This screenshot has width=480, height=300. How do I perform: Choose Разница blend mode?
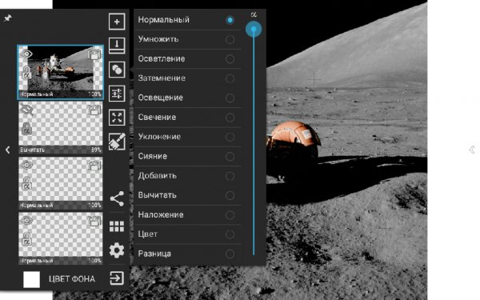(x=187, y=254)
